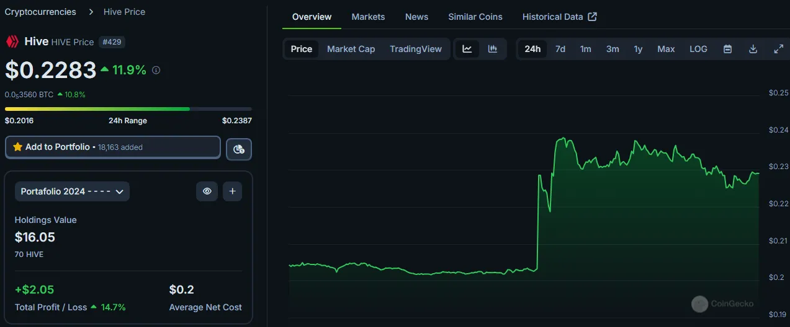Click the $0.19 axis label
Screen dimensions: 790x327
(x=778, y=315)
